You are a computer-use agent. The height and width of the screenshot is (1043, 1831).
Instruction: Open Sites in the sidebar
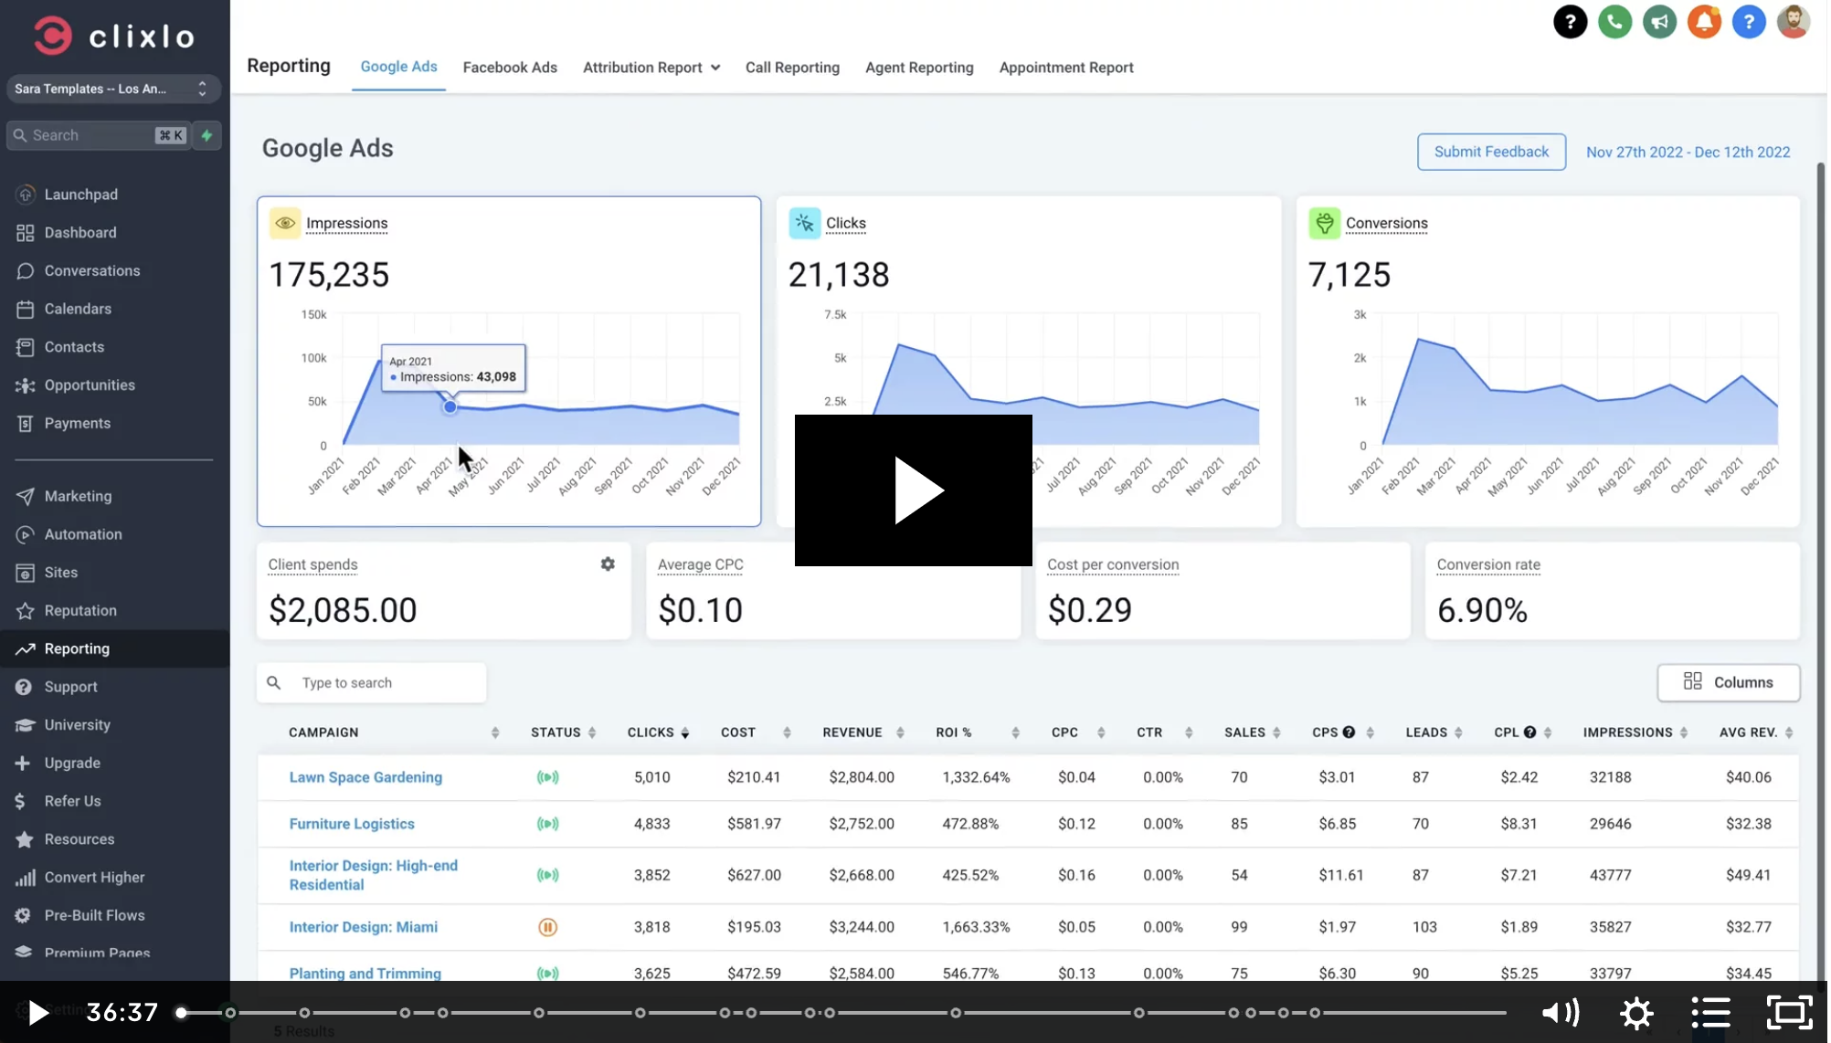pos(61,574)
